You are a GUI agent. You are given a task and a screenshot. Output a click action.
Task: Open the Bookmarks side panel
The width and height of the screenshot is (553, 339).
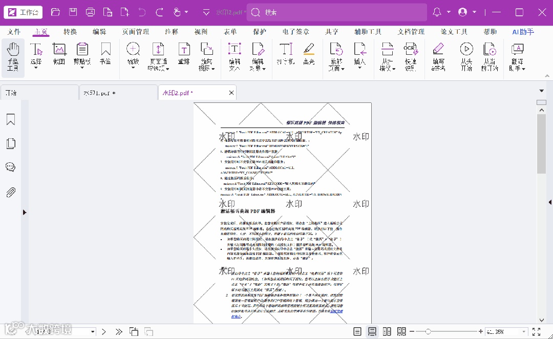click(x=11, y=120)
